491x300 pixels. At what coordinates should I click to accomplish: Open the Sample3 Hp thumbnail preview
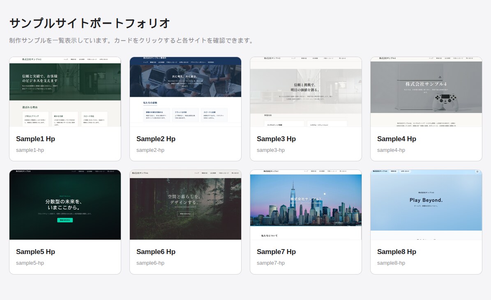[306, 92]
